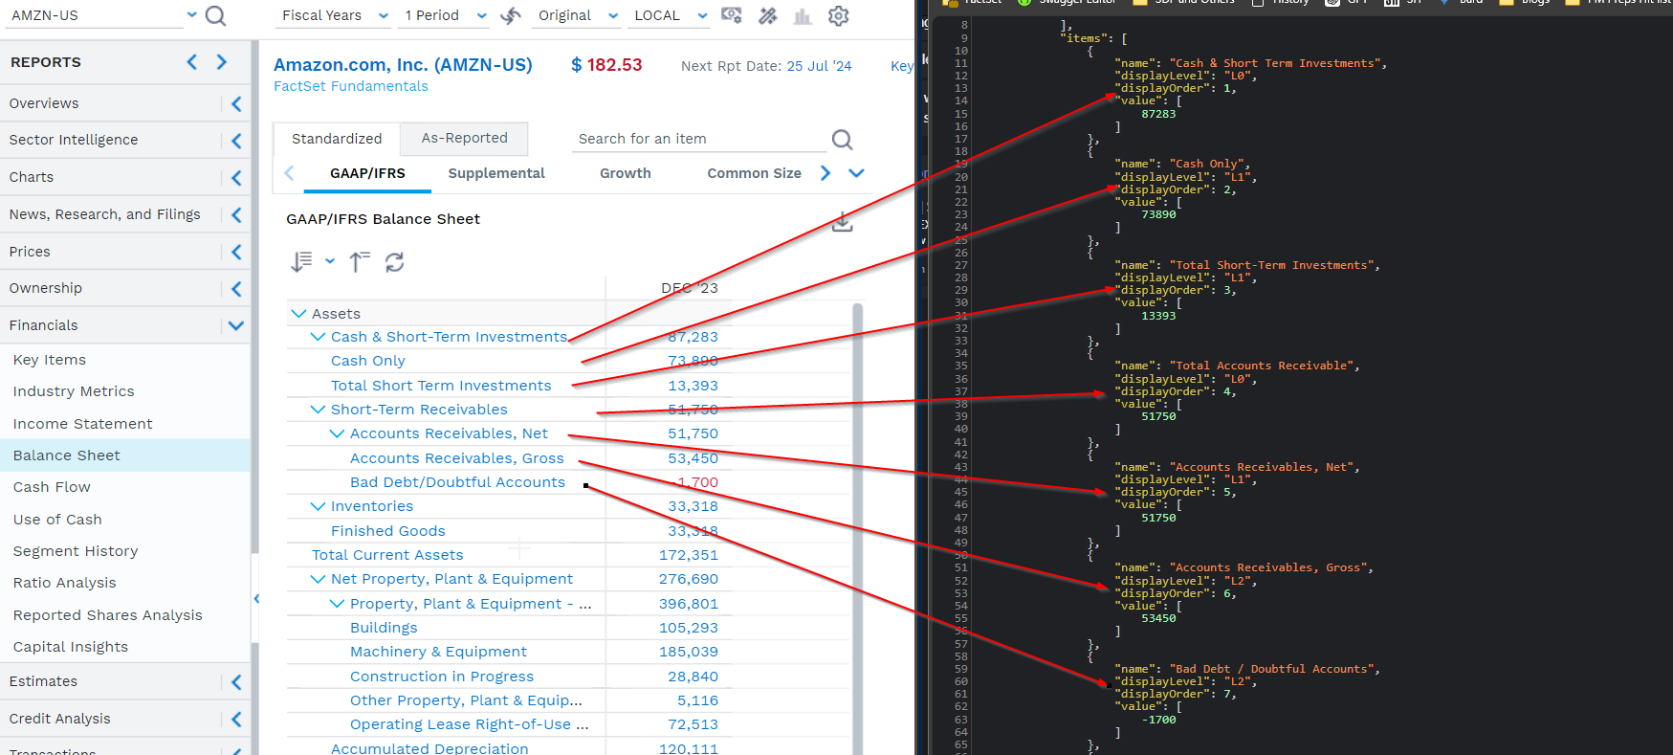Switch to the As-Reported tab

point(465,138)
